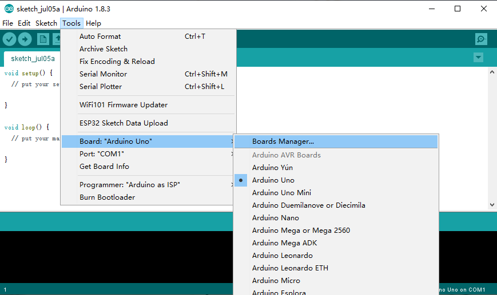497x295 pixels.
Task: Select Arduino Nano board
Action: coord(336,218)
